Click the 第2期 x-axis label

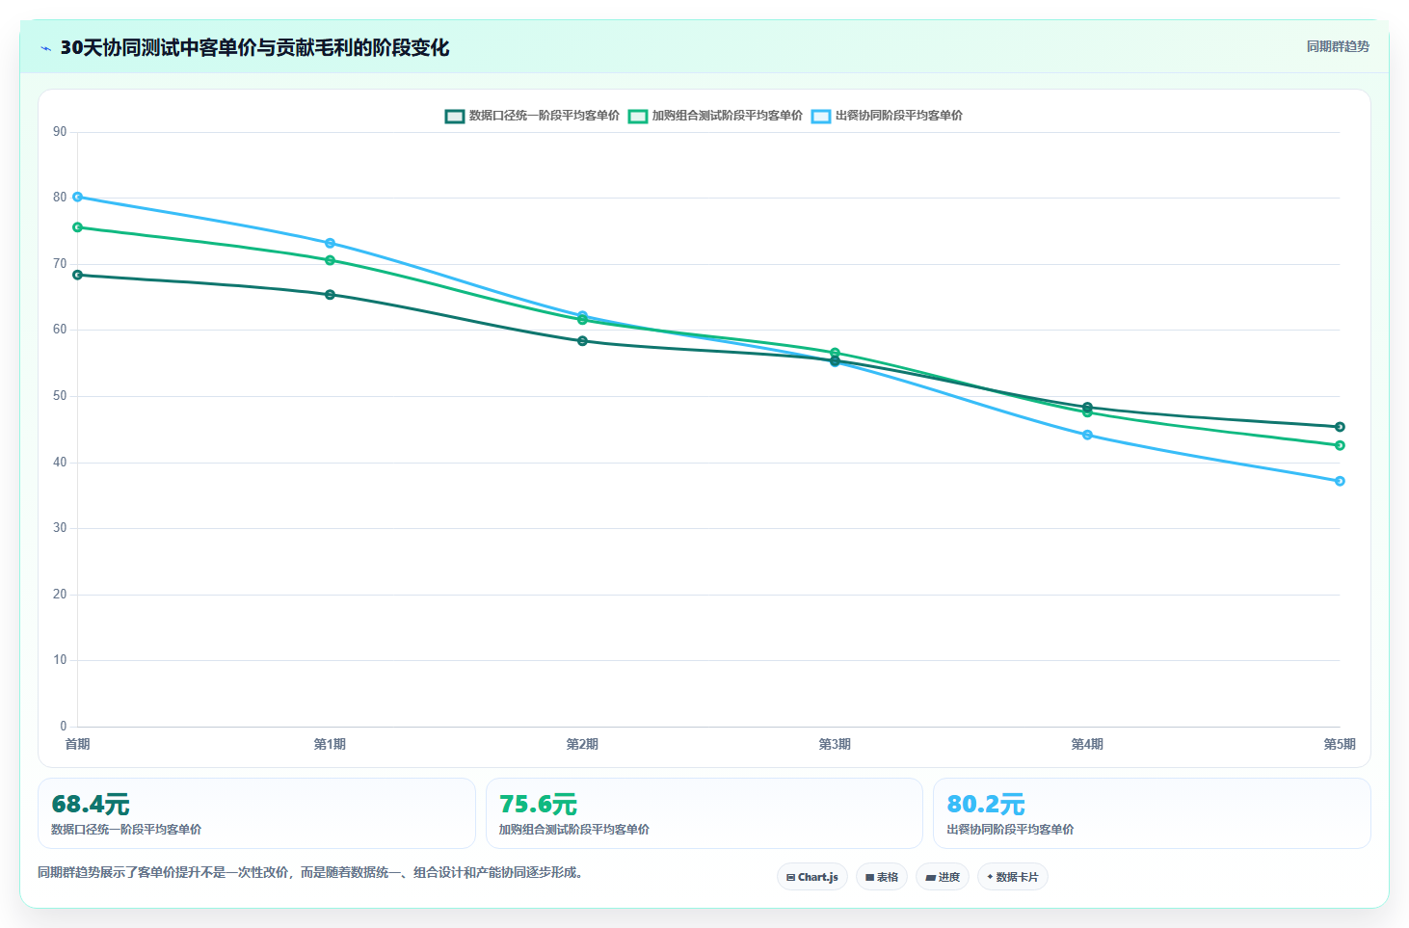[582, 744]
